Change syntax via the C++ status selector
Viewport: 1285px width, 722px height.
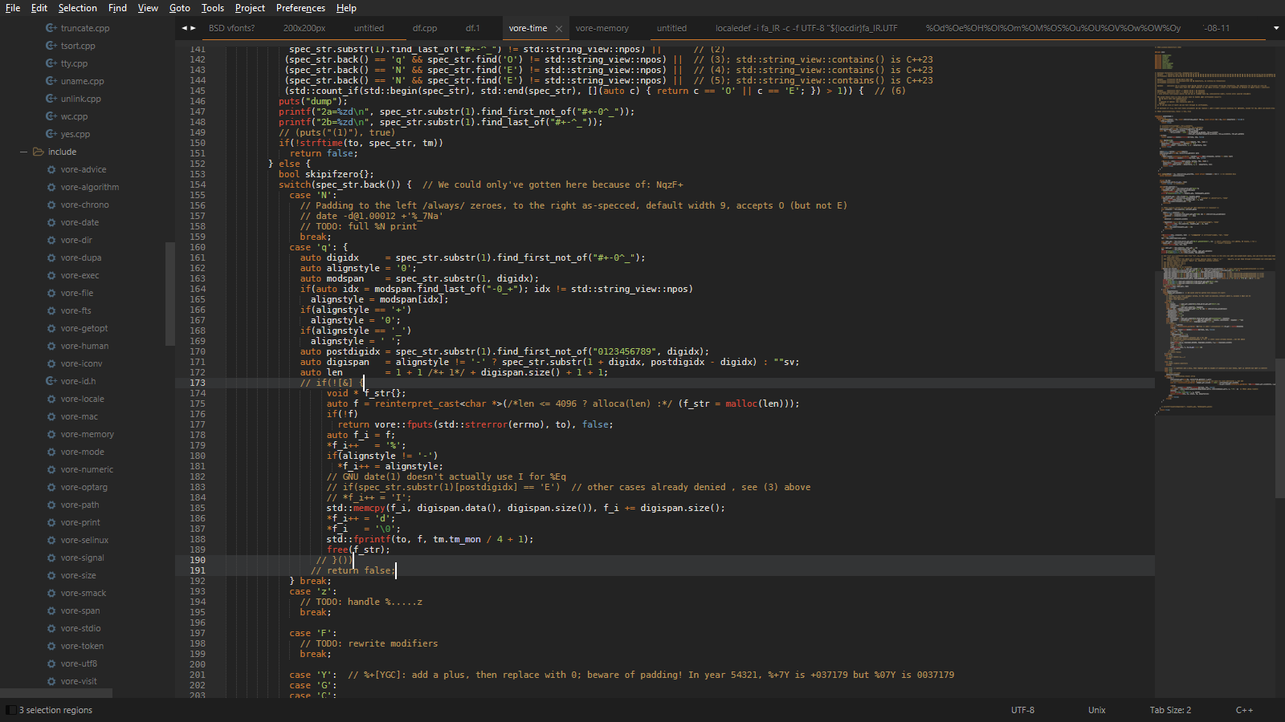tap(1244, 710)
